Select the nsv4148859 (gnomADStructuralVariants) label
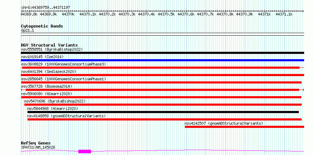 click(66, 116)
